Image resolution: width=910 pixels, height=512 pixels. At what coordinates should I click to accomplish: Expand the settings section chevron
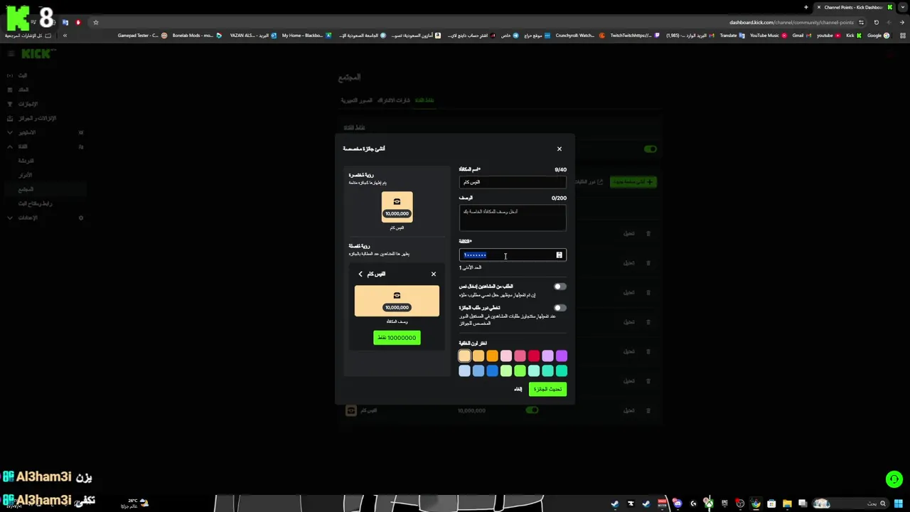tap(10, 218)
